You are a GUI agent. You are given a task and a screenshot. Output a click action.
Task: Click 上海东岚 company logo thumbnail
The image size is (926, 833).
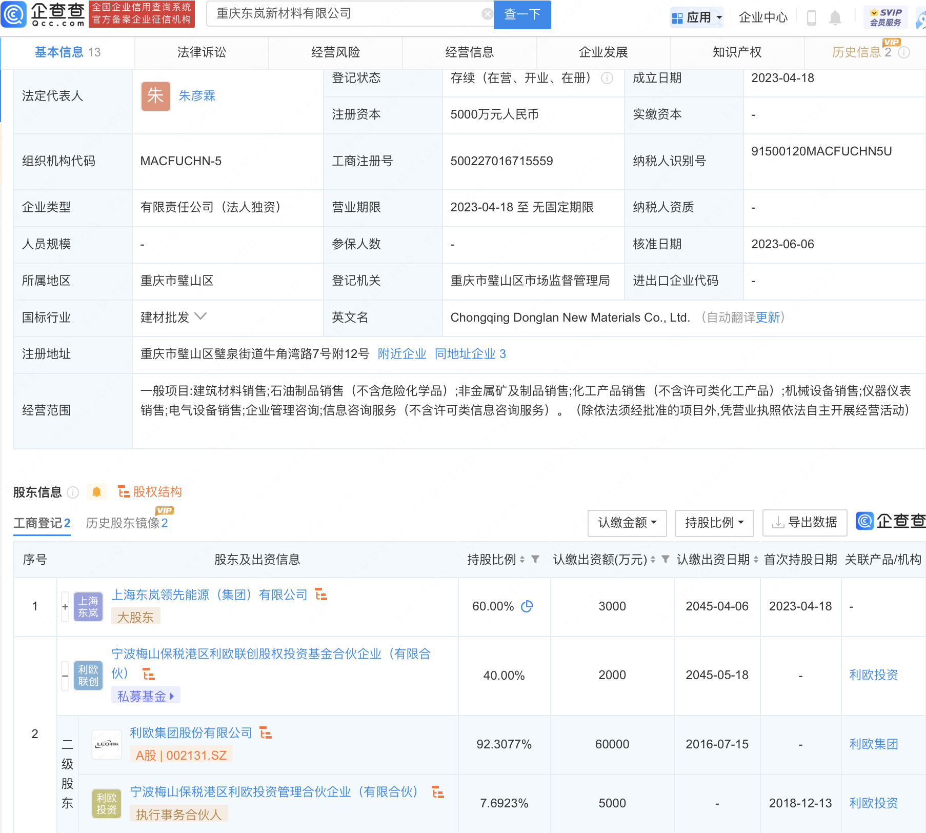[x=88, y=607]
